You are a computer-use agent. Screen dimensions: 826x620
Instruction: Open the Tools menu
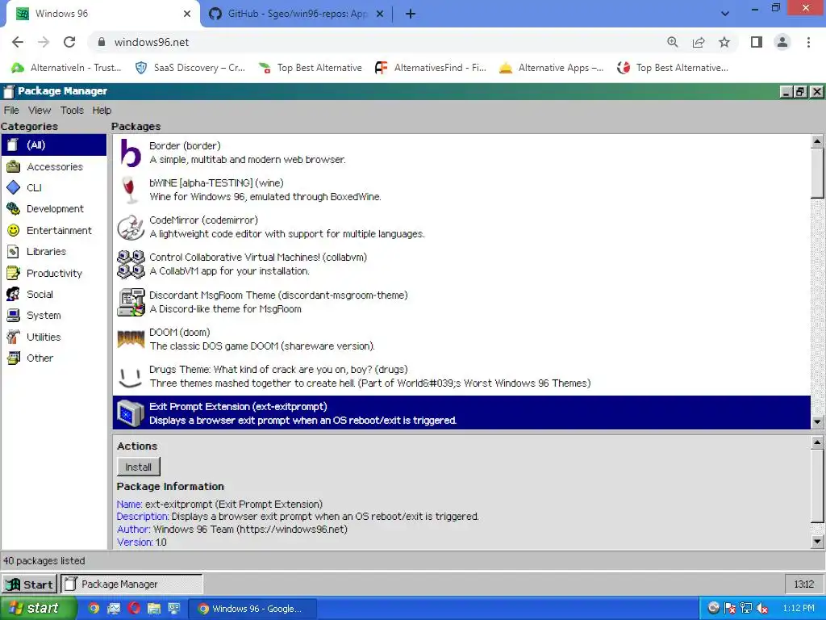(x=72, y=110)
